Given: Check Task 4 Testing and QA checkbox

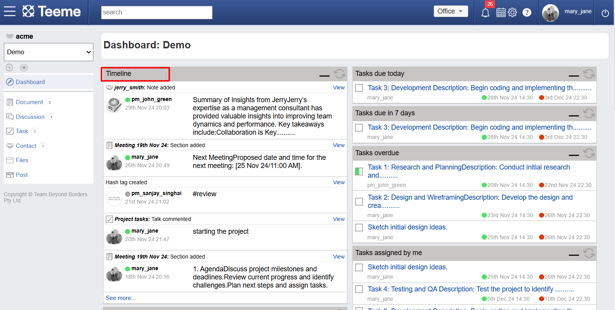Looking at the screenshot, I should pos(359,289).
